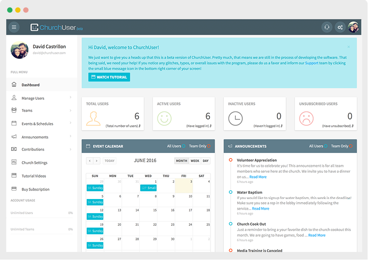Click the Today calendar button
The width and height of the screenshot is (368, 260).
109,161
